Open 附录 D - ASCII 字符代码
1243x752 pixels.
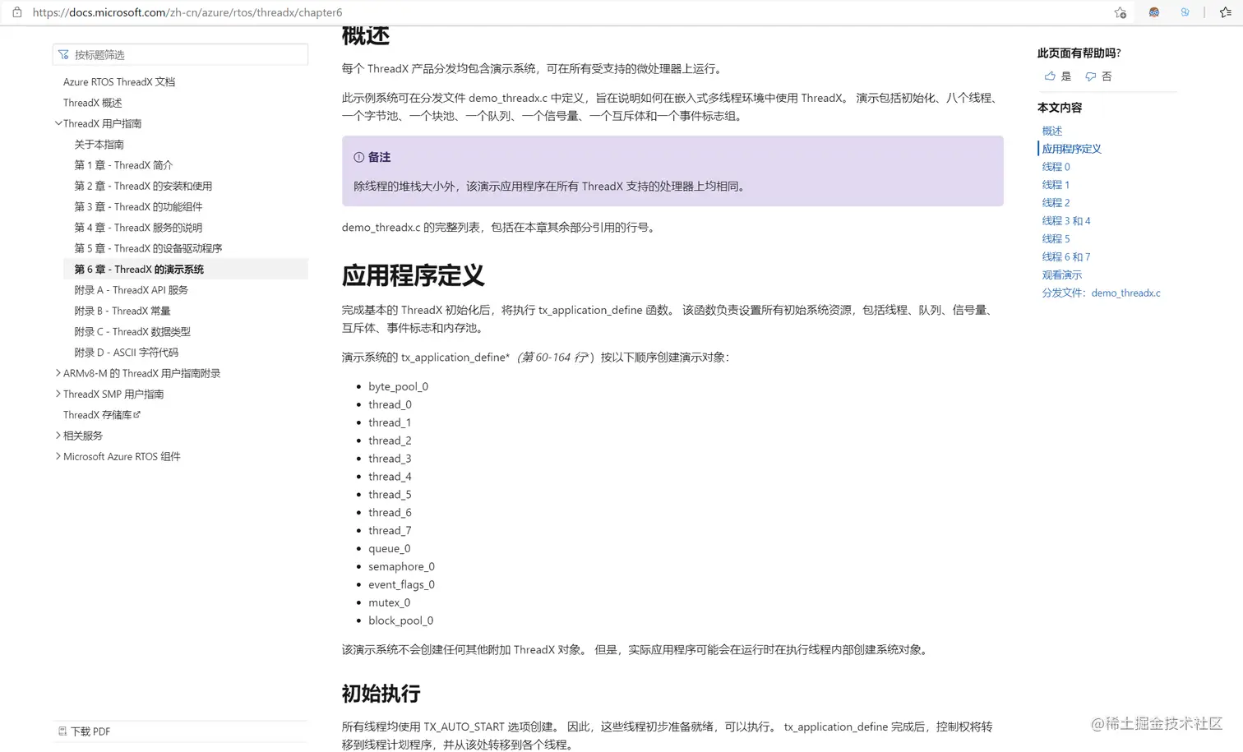127,352
